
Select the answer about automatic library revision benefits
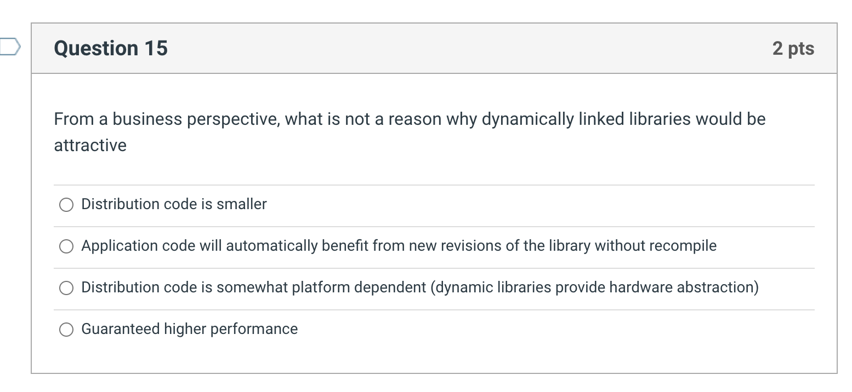coord(66,246)
